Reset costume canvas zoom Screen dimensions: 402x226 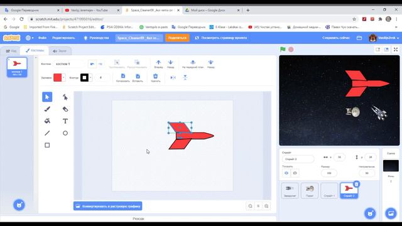pos(258,206)
